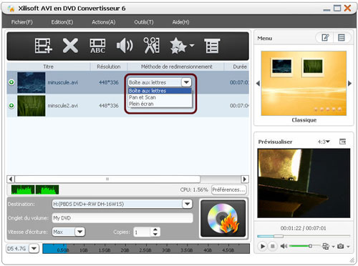Open the Aide(H) menu
The height and width of the screenshot is (266, 358).
[x=180, y=22]
